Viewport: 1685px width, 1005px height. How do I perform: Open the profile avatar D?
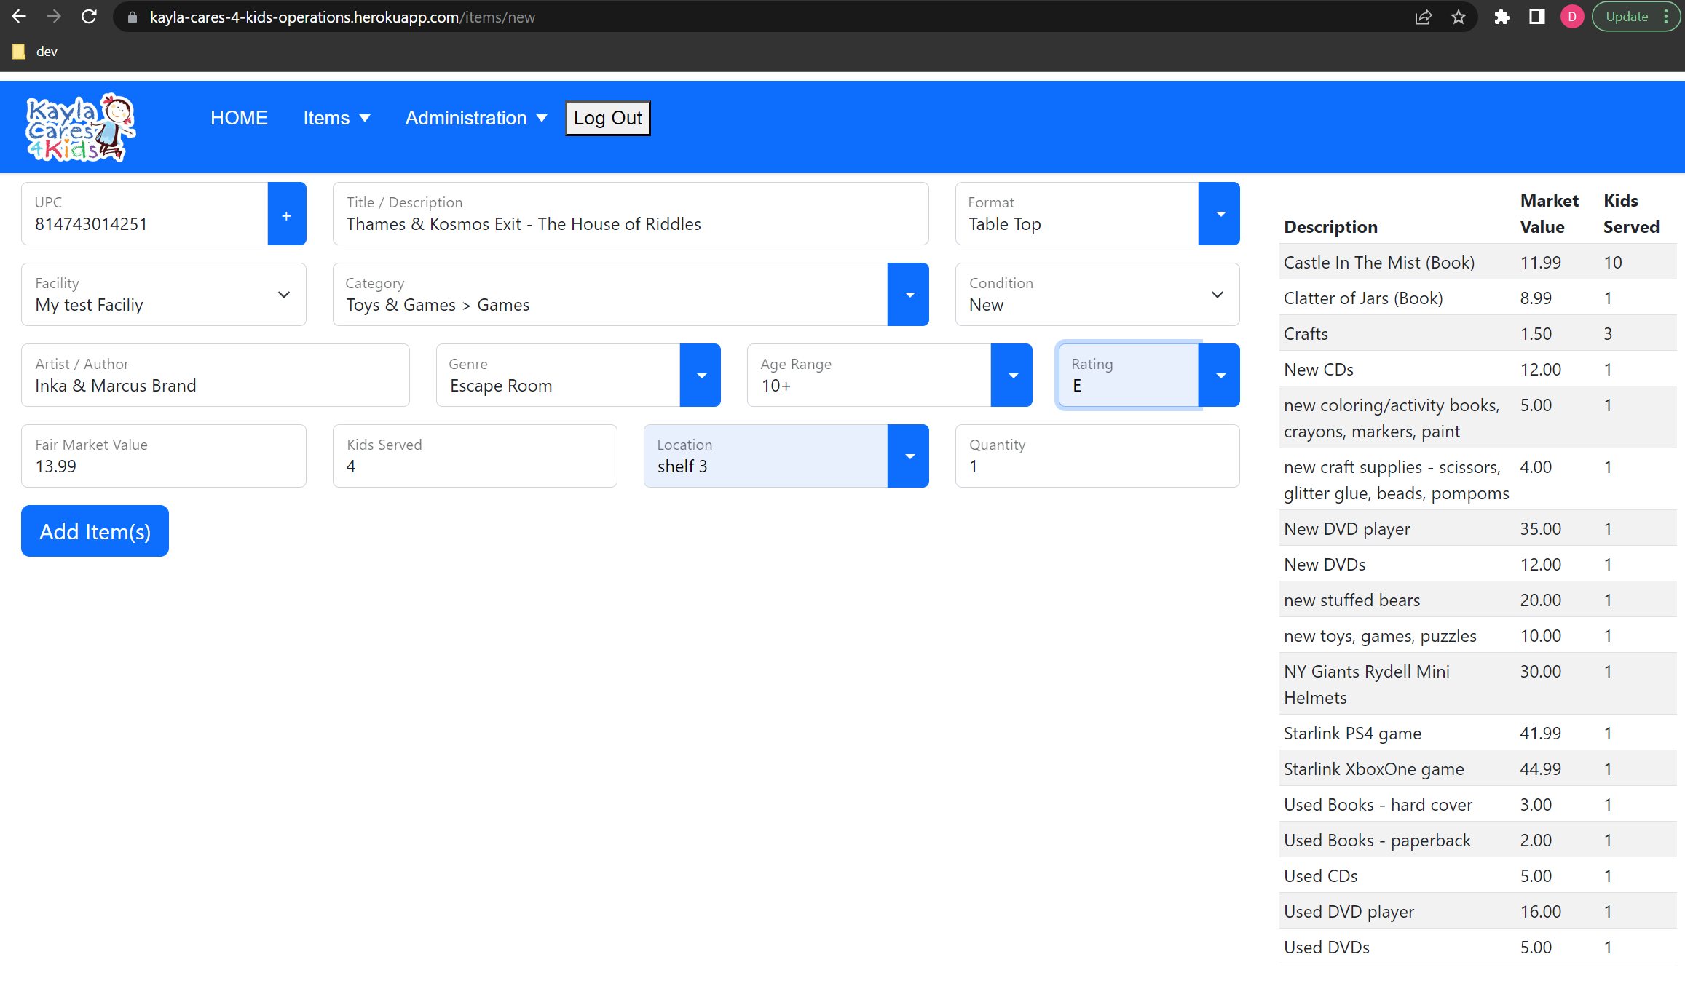click(1571, 17)
